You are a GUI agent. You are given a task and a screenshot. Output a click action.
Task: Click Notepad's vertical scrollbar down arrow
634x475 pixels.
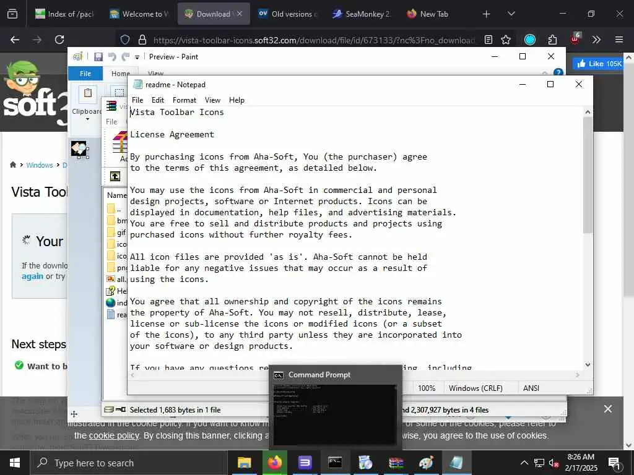588,365
